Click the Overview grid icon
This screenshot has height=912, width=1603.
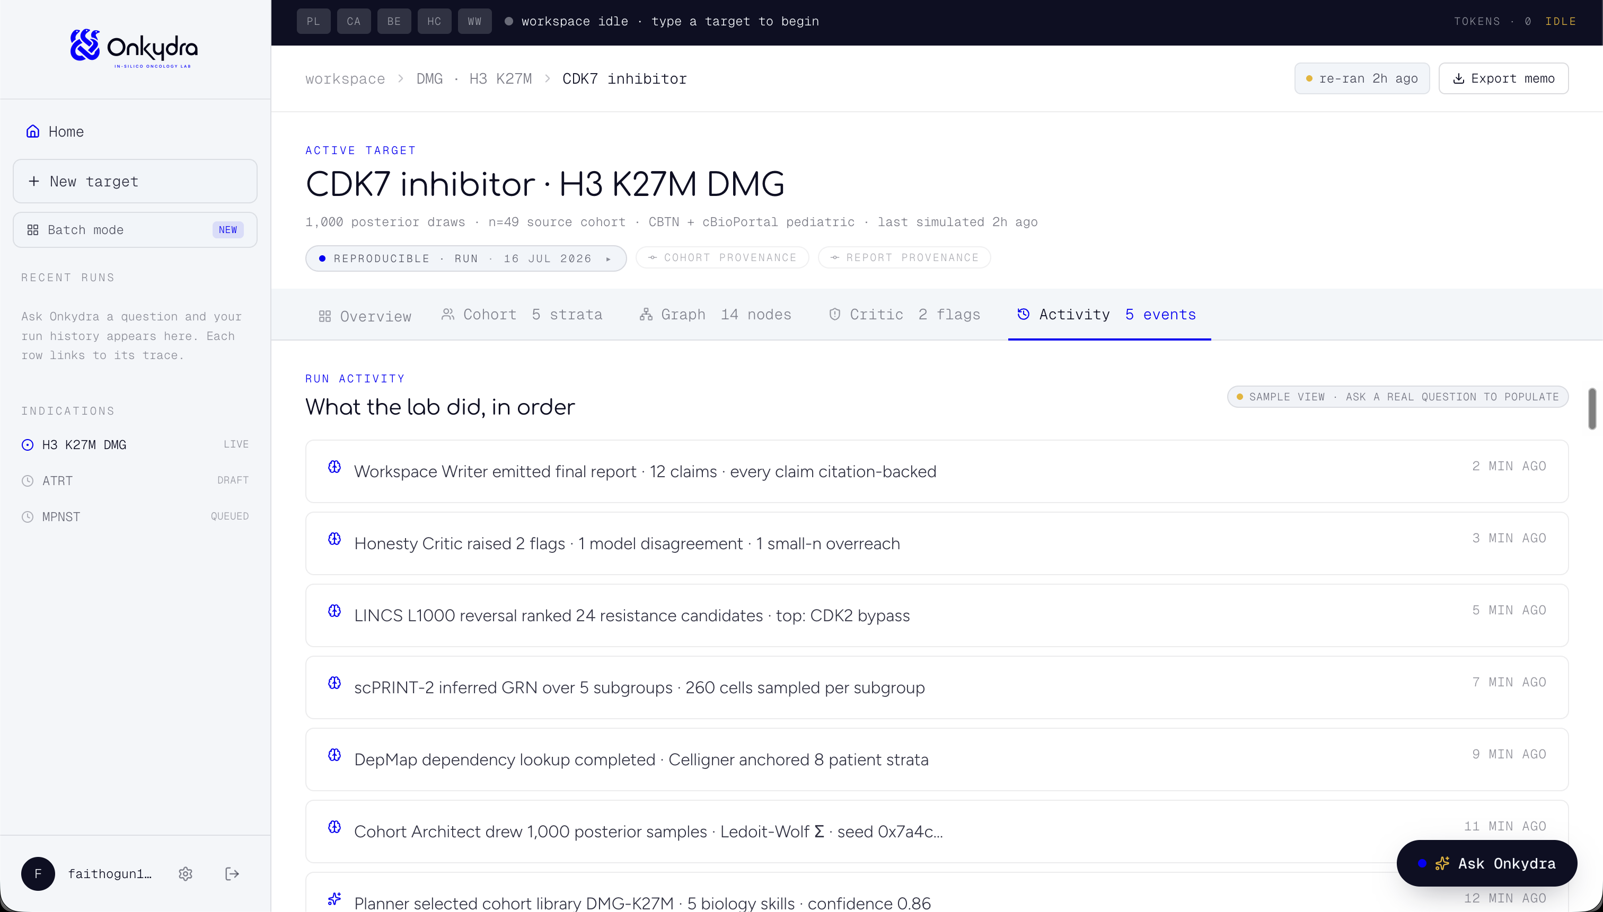tap(325, 316)
